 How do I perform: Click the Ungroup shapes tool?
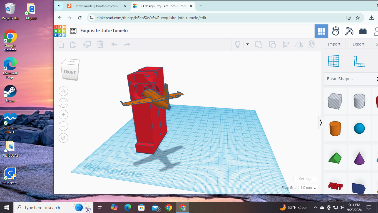point(272,44)
